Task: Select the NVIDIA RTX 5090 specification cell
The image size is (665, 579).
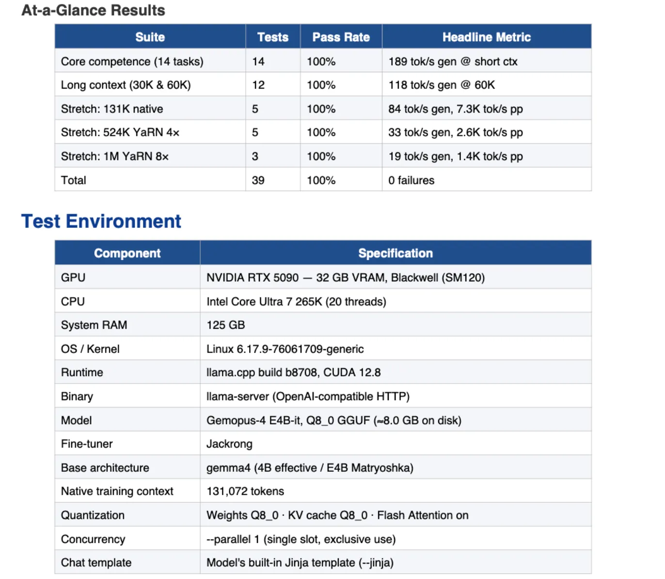Action: coord(345,277)
